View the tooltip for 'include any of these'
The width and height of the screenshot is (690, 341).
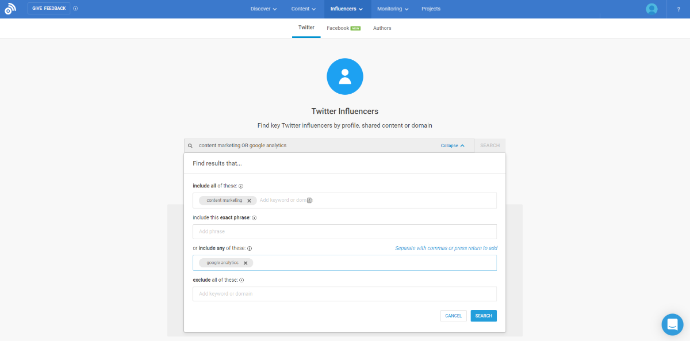pos(250,248)
